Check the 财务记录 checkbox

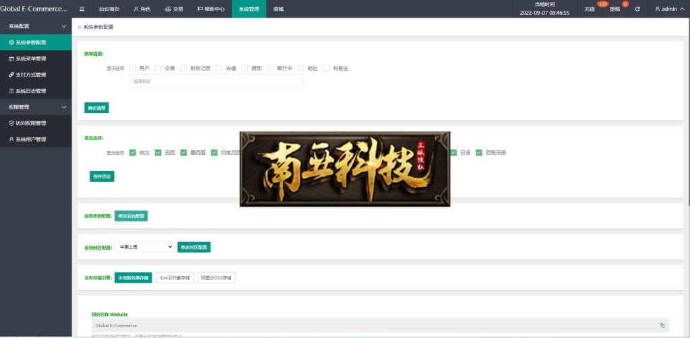[183, 68]
